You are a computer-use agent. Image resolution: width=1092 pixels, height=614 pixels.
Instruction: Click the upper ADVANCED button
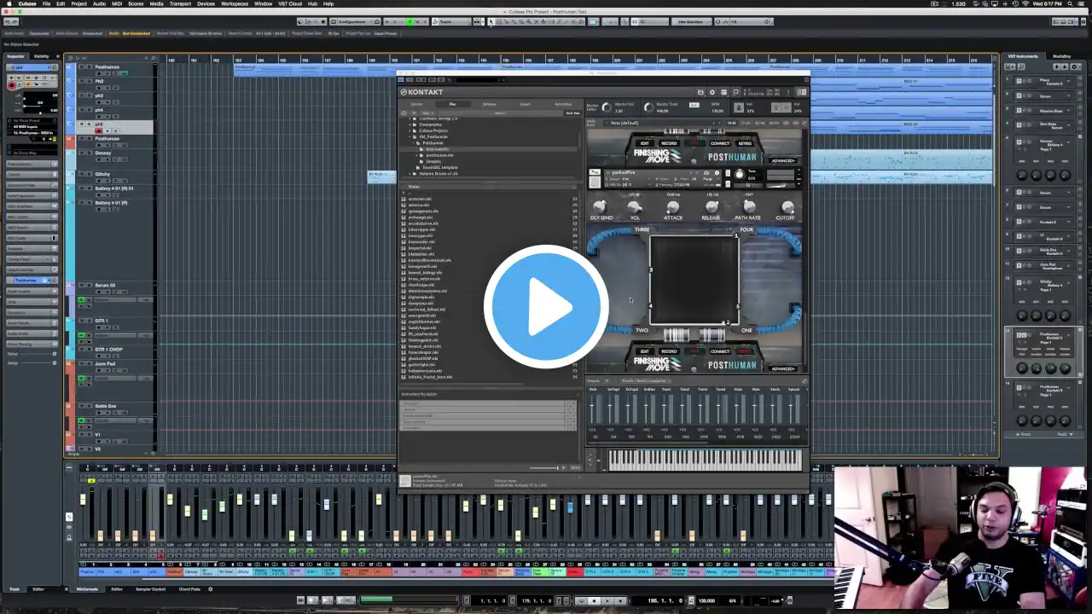pos(782,160)
